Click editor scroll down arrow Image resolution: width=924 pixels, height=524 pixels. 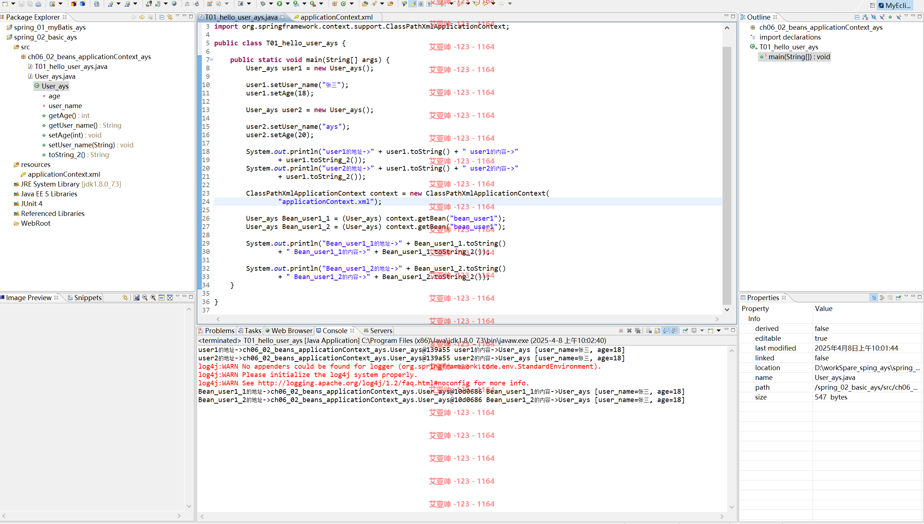(727, 310)
